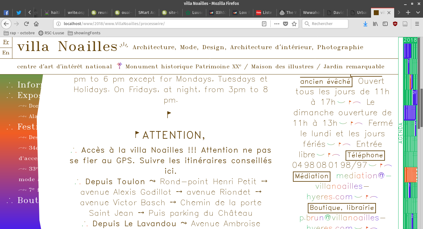Switch to the 'haiti' tab

tap(53, 13)
